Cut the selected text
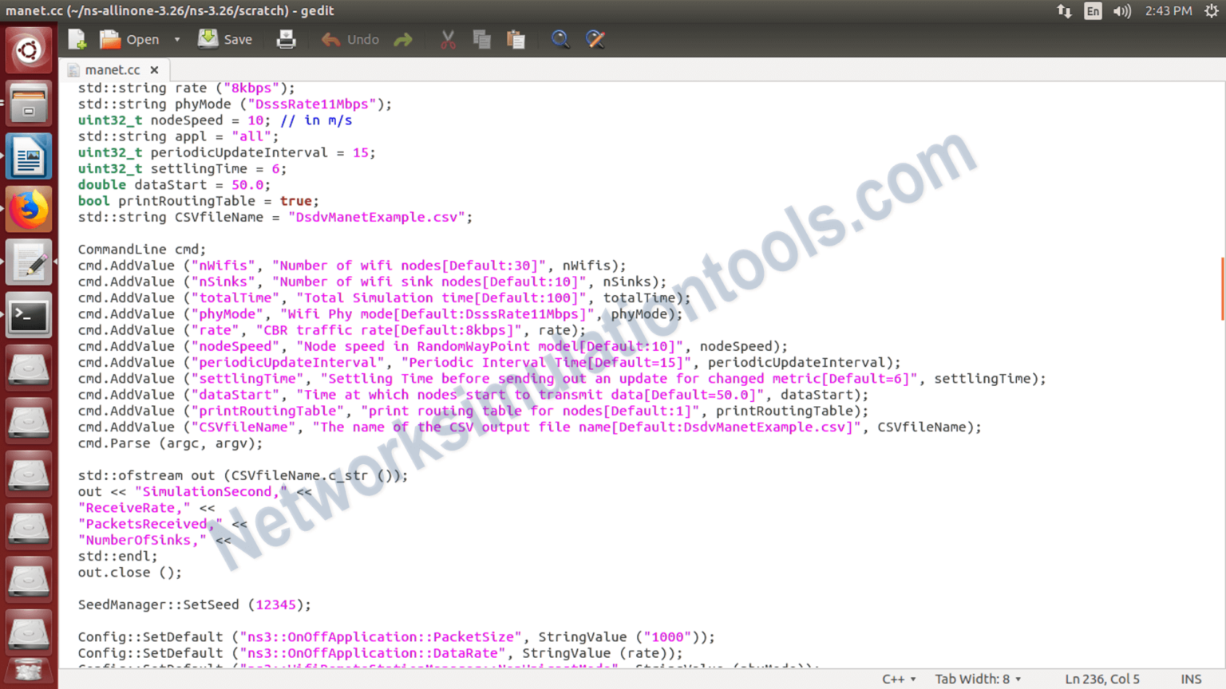Viewport: 1226px width, 689px height. click(x=447, y=38)
